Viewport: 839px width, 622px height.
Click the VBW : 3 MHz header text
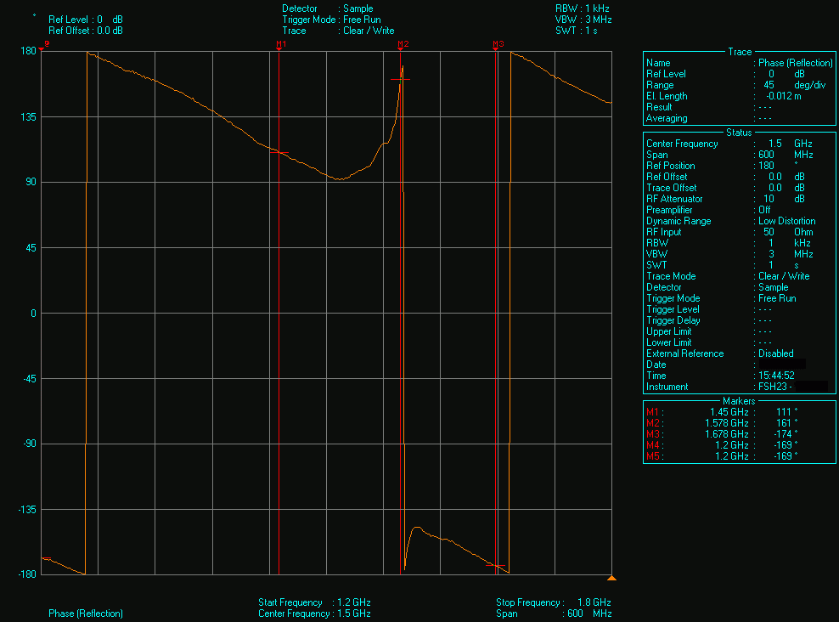tap(583, 20)
